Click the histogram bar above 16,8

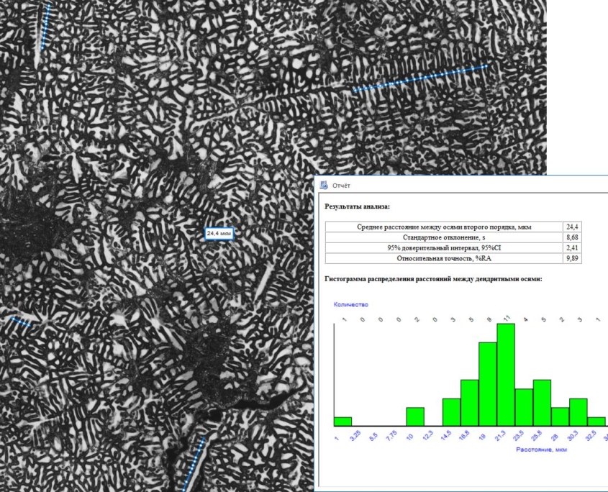click(x=470, y=403)
